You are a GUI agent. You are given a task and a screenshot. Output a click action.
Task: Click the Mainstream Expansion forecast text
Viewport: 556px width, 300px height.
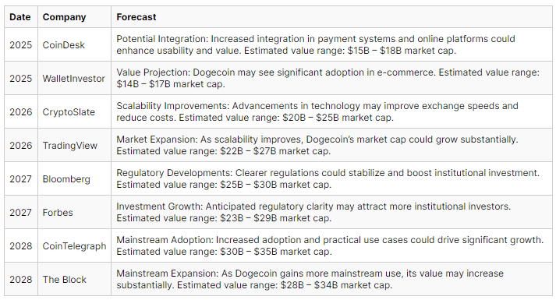coord(310,279)
